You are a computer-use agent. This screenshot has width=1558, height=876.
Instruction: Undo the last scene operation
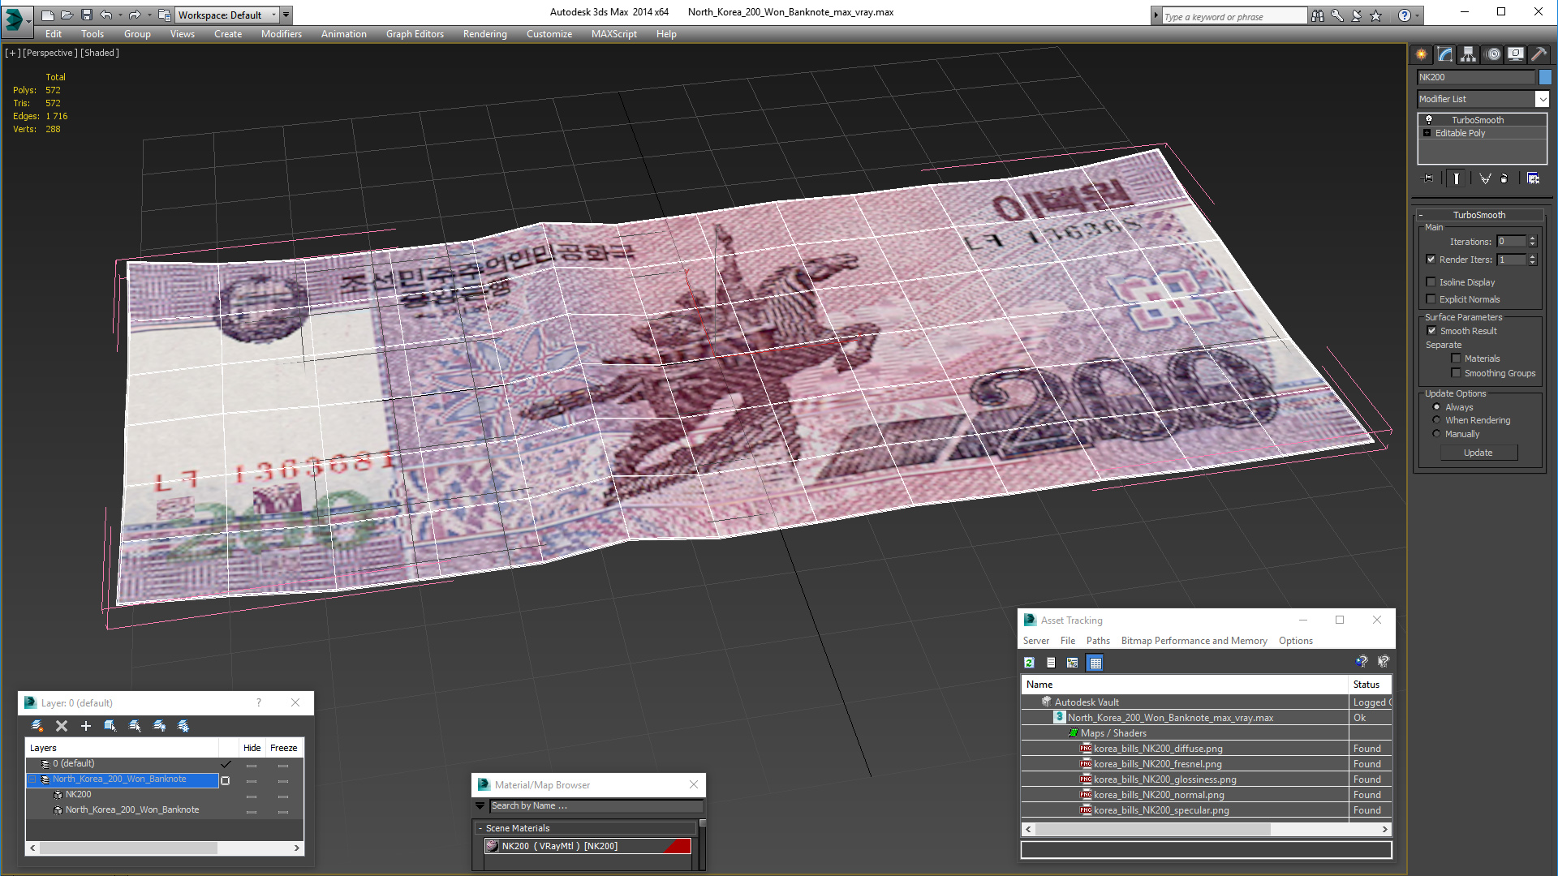[106, 15]
